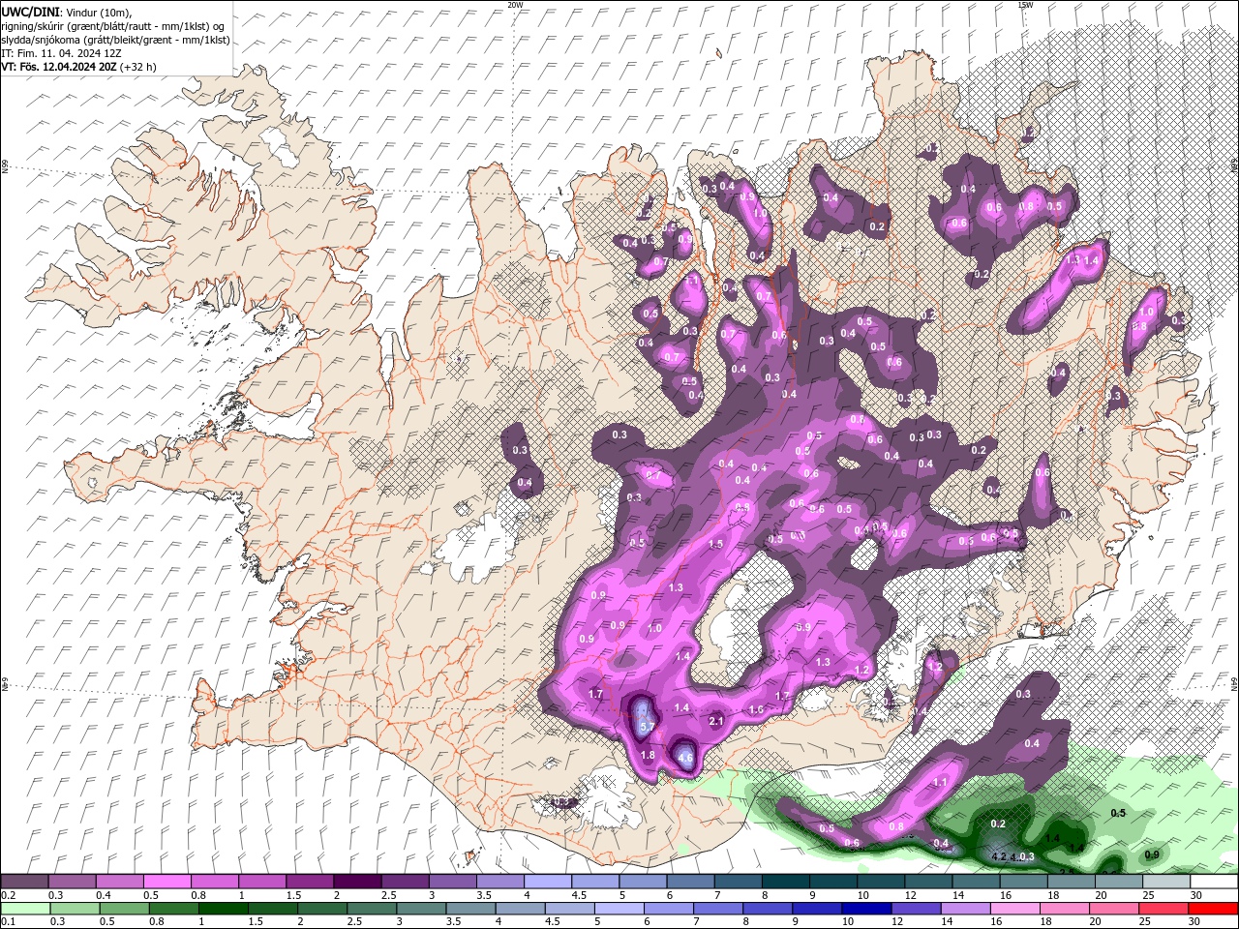The image size is (1239, 929).
Task: Click the 1.5 swatch in lower rain legend
Action: (x=273, y=909)
